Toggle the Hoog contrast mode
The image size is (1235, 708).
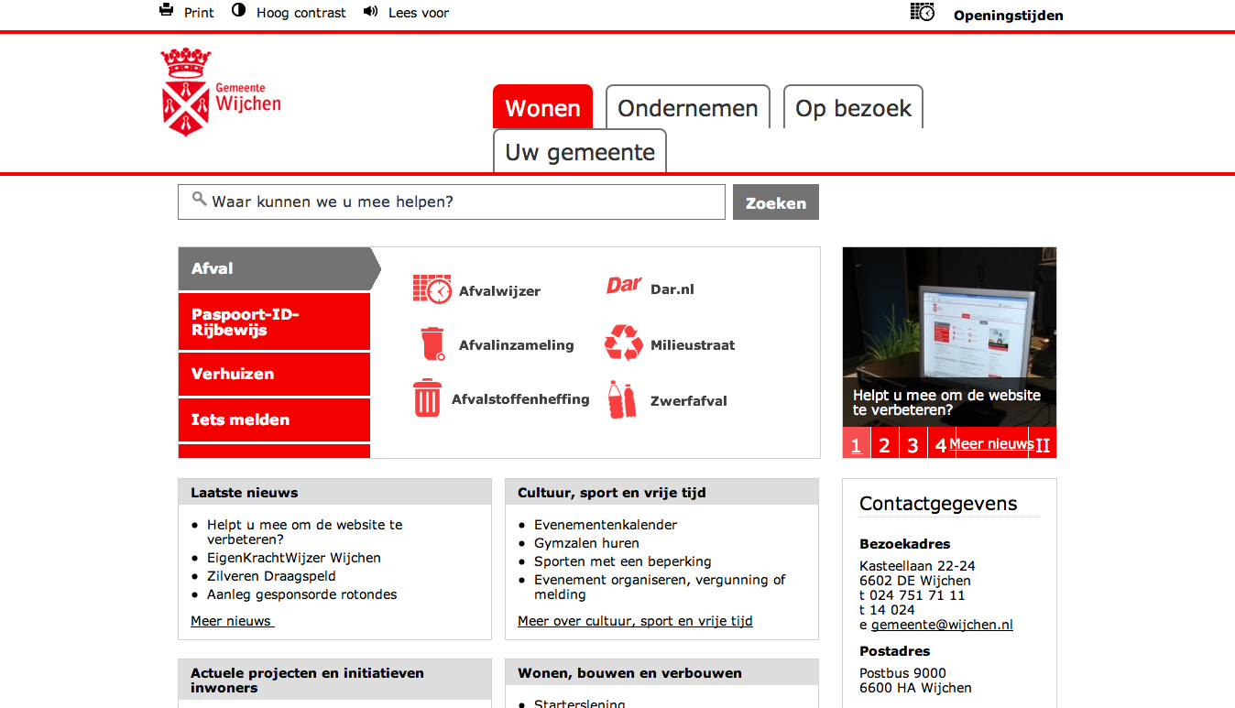[239, 11]
